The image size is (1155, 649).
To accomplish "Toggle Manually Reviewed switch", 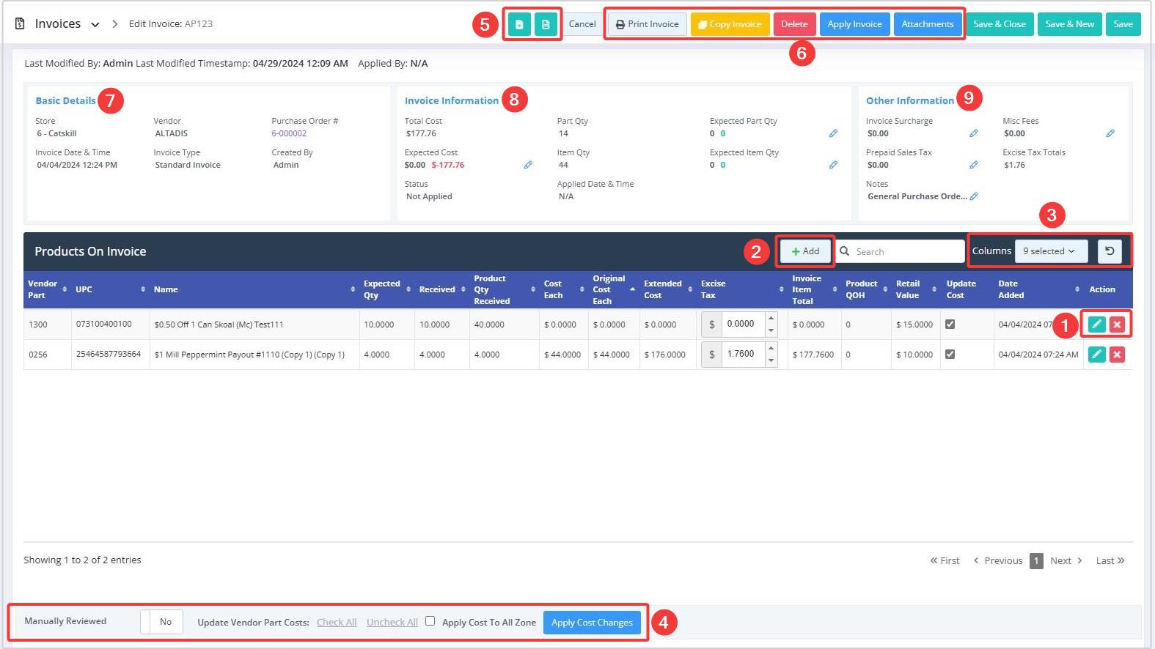I will (161, 622).
